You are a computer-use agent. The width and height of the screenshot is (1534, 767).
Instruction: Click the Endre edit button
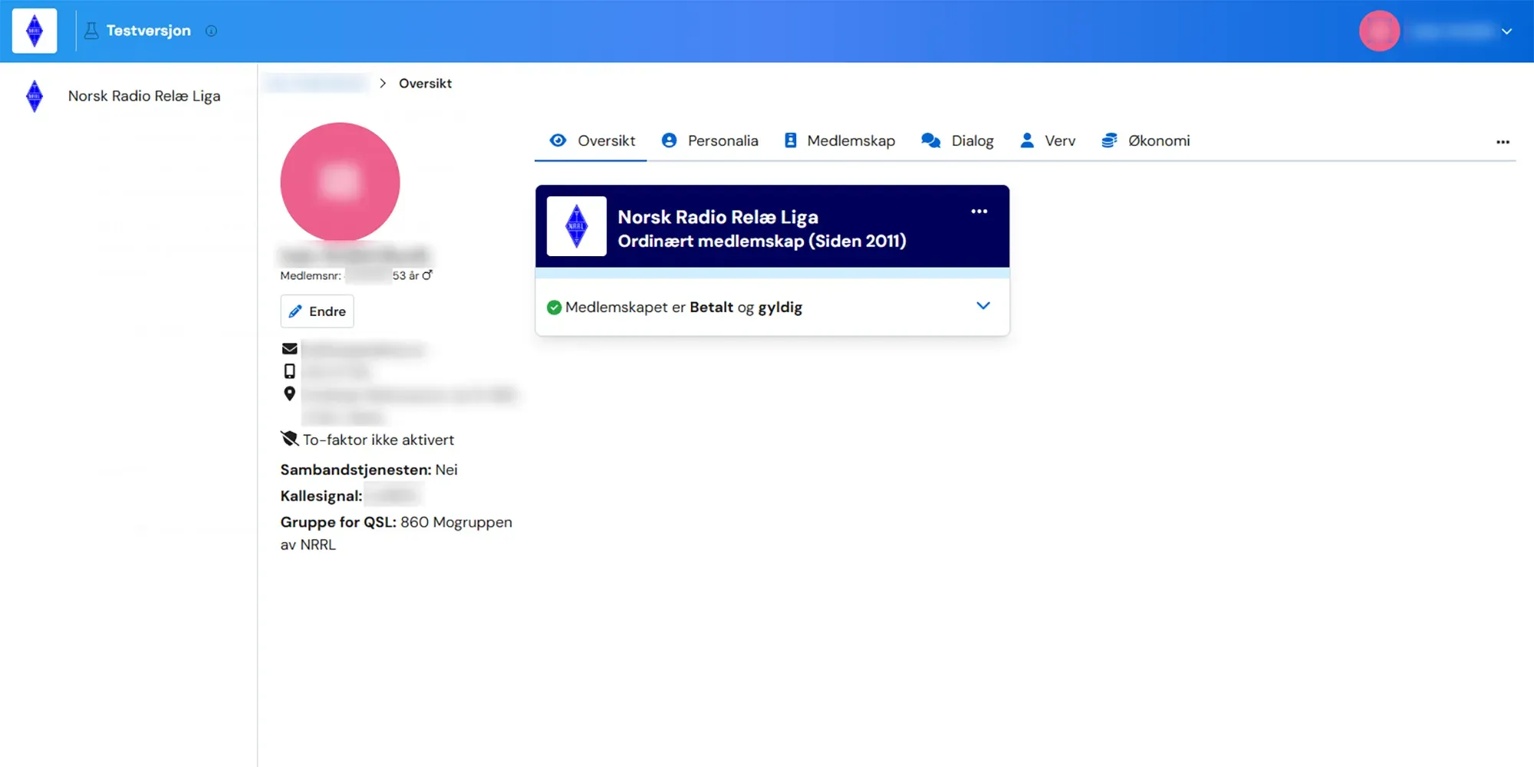pyautogui.click(x=317, y=311)
